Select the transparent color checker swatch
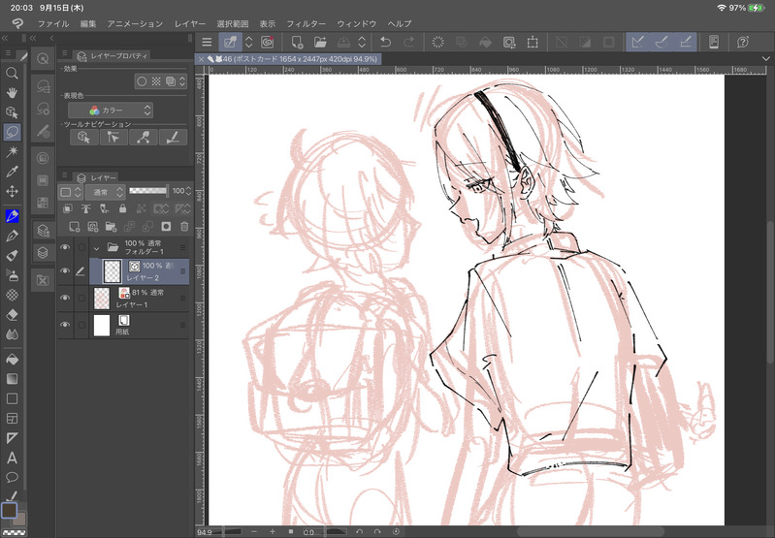The width and height of the screenshot is (775, 538). pos(14,533)
